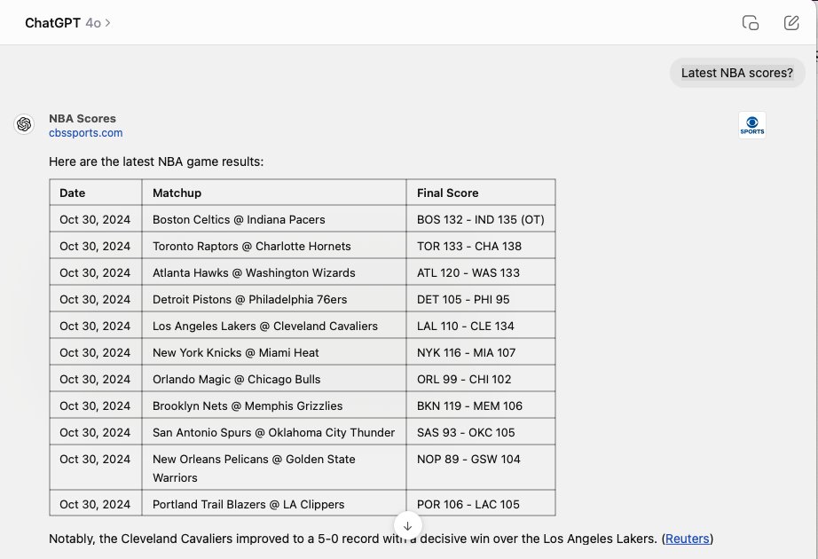Select 'Los Angeles Lakers @ Cleveland Cavaliers' cell
Viewport: 818px width, 559px height.
274,326
